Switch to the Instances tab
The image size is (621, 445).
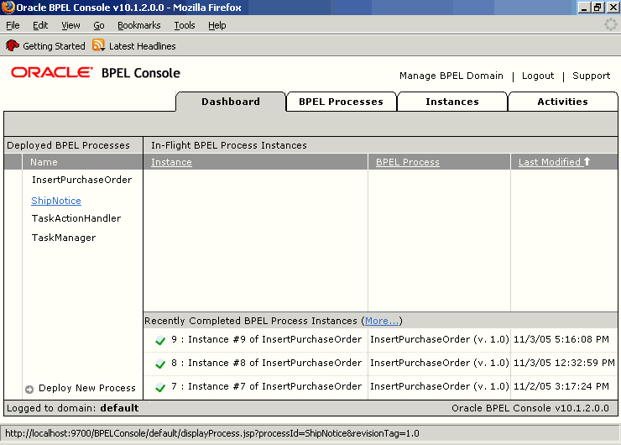click(451, 102)
